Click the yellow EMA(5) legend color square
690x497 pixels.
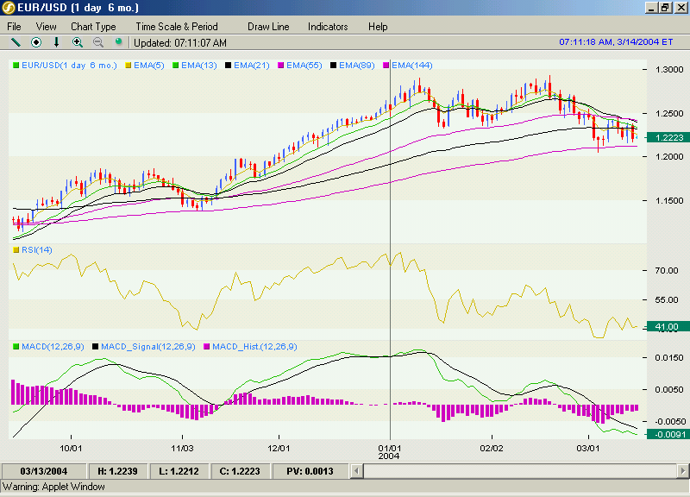(129, 66)
